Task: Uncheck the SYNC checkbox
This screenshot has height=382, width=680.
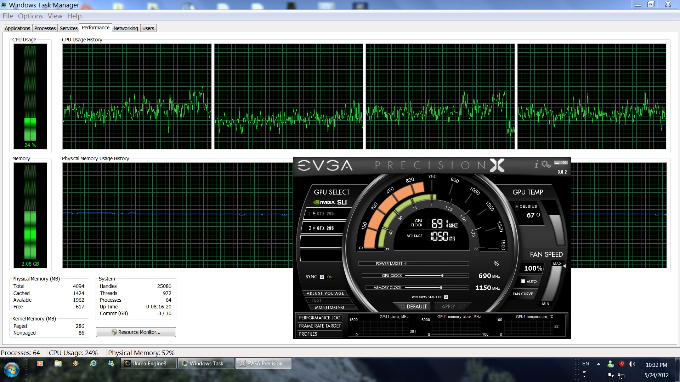Action: [x=322, y=277]
